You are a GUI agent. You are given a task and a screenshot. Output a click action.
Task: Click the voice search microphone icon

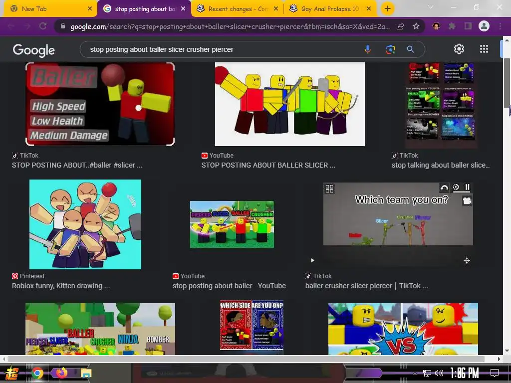(368, 49)
